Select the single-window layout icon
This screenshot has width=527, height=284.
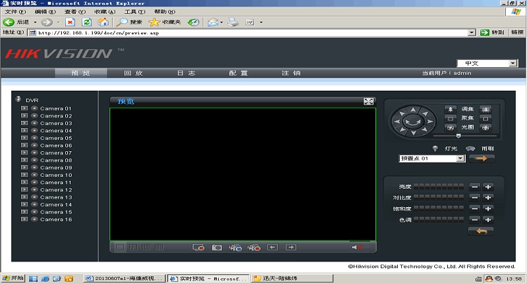(x=119, y=247)
